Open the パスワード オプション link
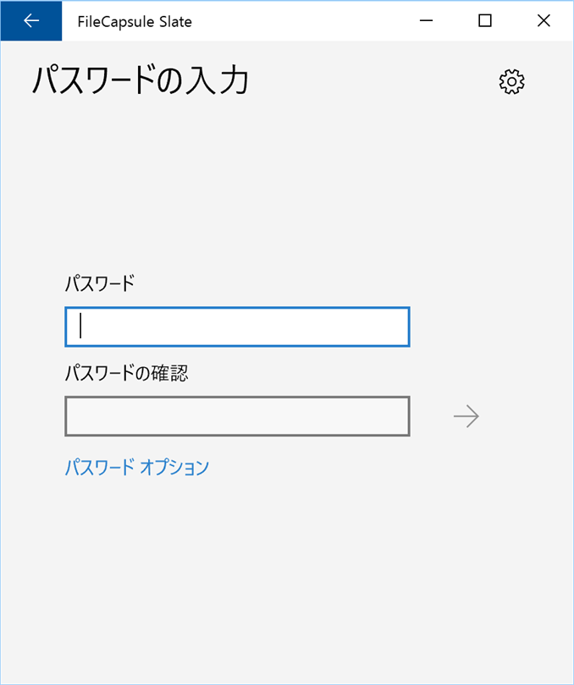This screenshot has height=685, width=574. tap(137, 467)
